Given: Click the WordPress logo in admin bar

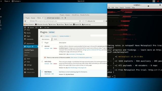Looking at the screenshot, I should pos(25,28).
